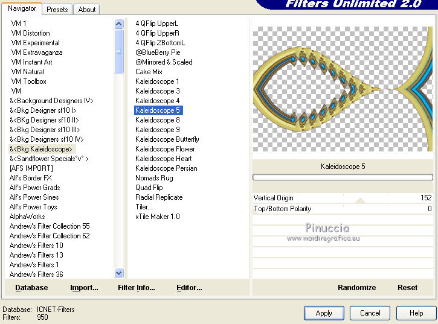Select the Navigator tab

(22, 8)
